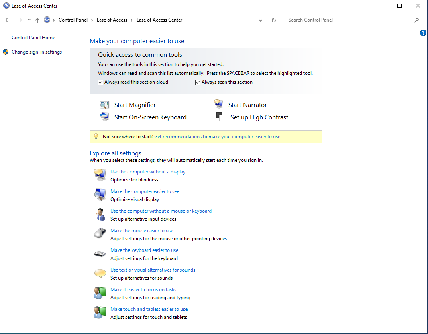Close the Ease of Access Center window
The width and height of the screenshot is (428, 334).
pyautogui.click(x=418, y=6)
